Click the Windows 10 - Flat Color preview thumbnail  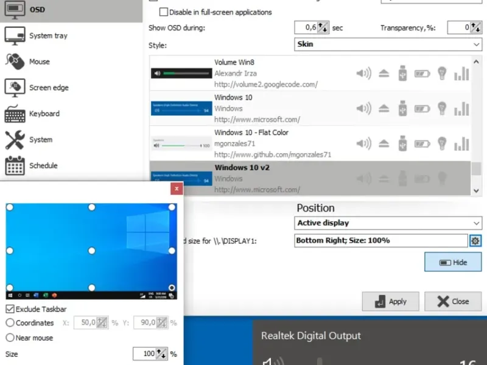[181, 144]
